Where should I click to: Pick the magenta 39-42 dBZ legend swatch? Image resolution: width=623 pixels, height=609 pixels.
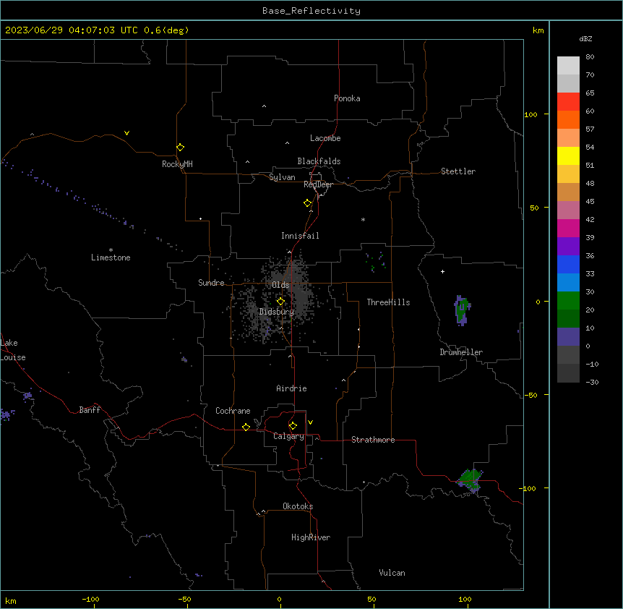(568, 228)
